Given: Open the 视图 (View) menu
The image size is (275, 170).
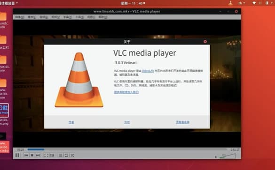Looking at the screenshot, I should point(91,17).
